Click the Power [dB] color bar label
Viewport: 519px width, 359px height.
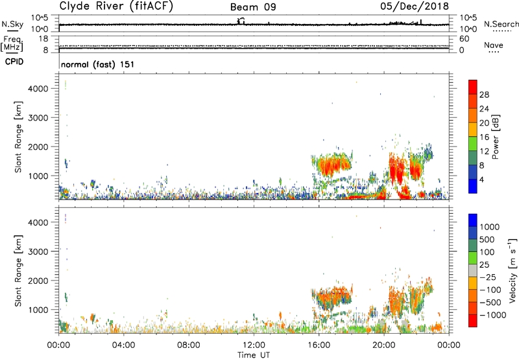pyautogui.click(x=496, y=137)
